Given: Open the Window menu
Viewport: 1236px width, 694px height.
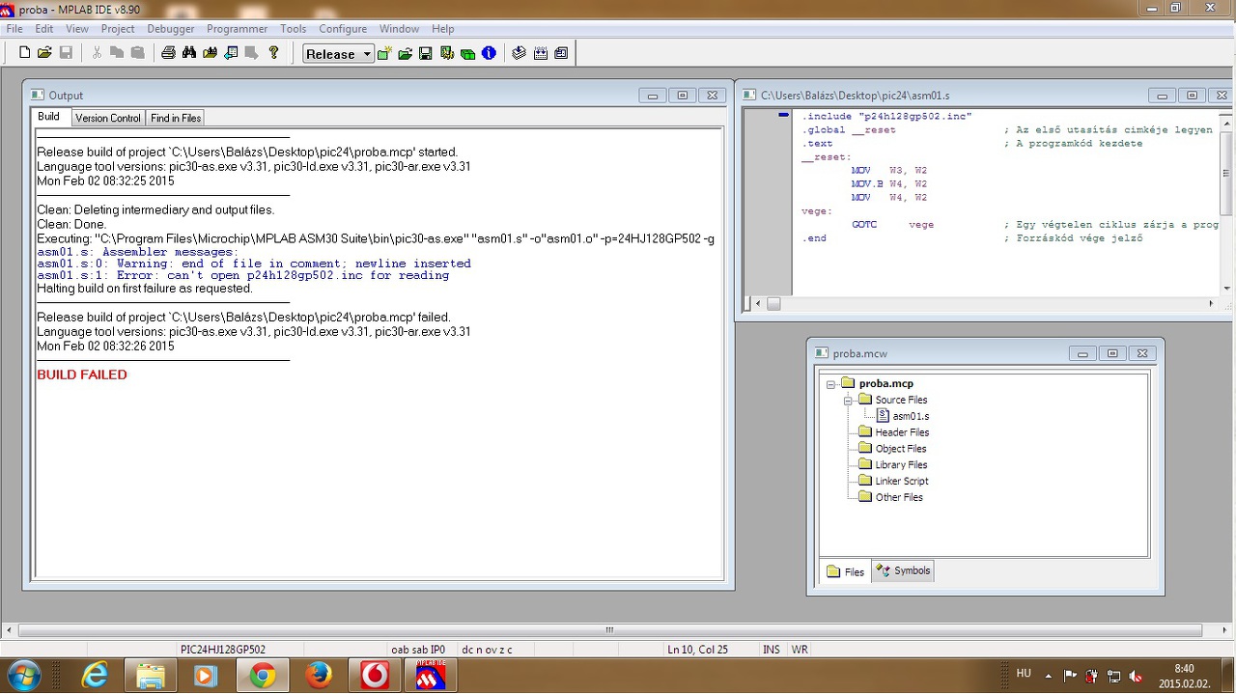Looking at the screenshot, I should [399, 29].
